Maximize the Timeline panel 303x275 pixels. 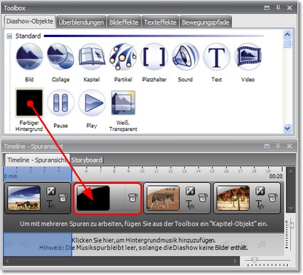tap(267, 146)
